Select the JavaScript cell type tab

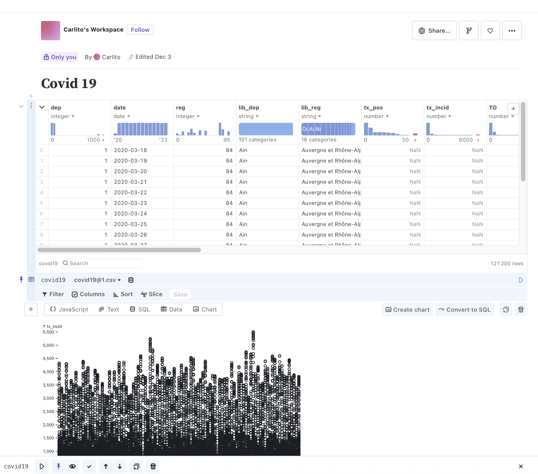pos(69,309)
